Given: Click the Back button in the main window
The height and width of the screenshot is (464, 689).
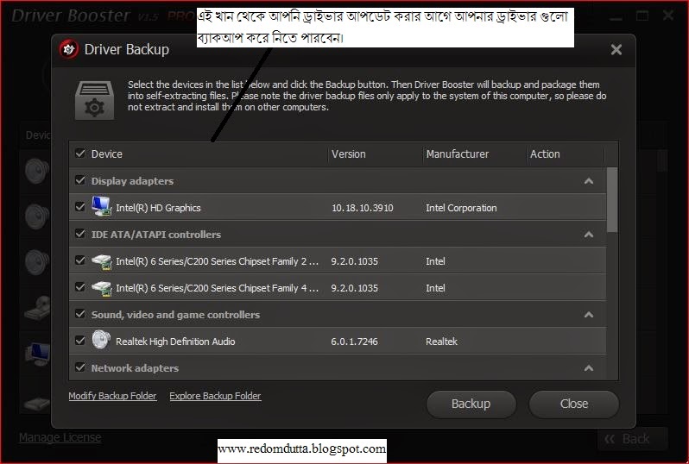Looking at the screenshot, I should (632, 438).
